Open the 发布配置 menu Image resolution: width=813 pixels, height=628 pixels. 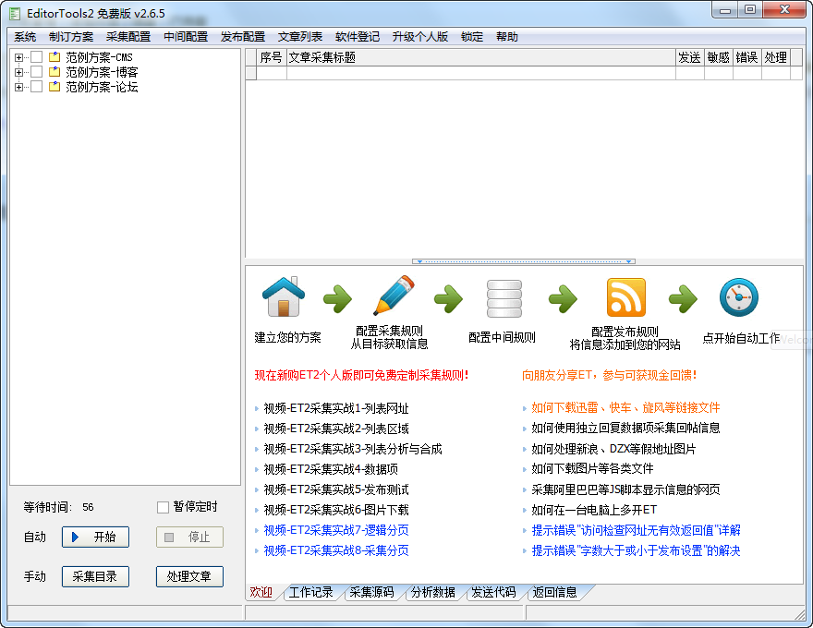[243, 37]
